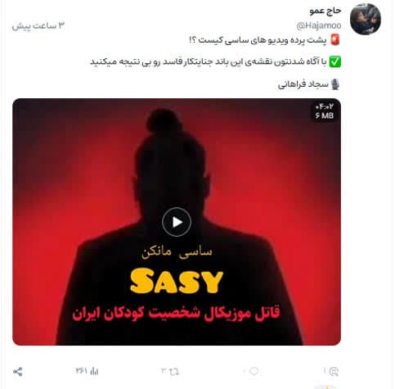Click the comment bubble icon
Screen dimensions: 395x389
coord(254,371)
